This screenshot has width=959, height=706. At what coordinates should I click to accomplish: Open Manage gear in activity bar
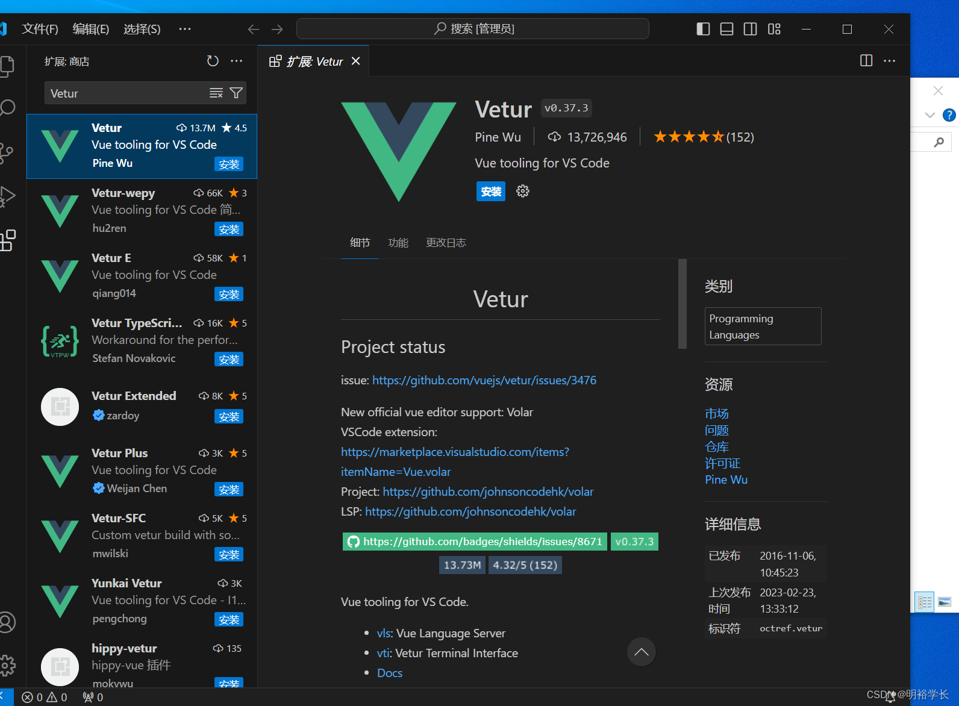click(7, 666)
